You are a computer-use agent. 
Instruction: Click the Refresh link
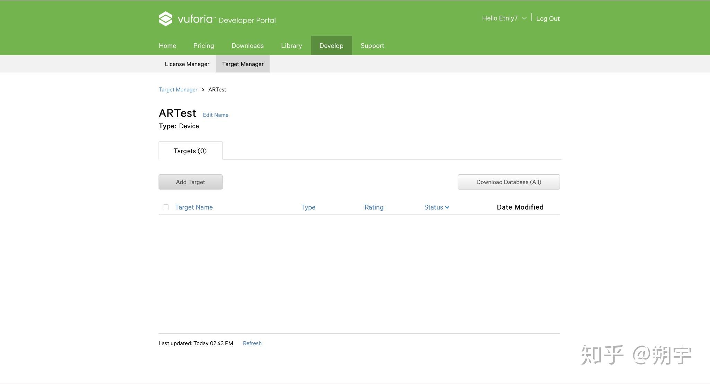click(252, 343)
